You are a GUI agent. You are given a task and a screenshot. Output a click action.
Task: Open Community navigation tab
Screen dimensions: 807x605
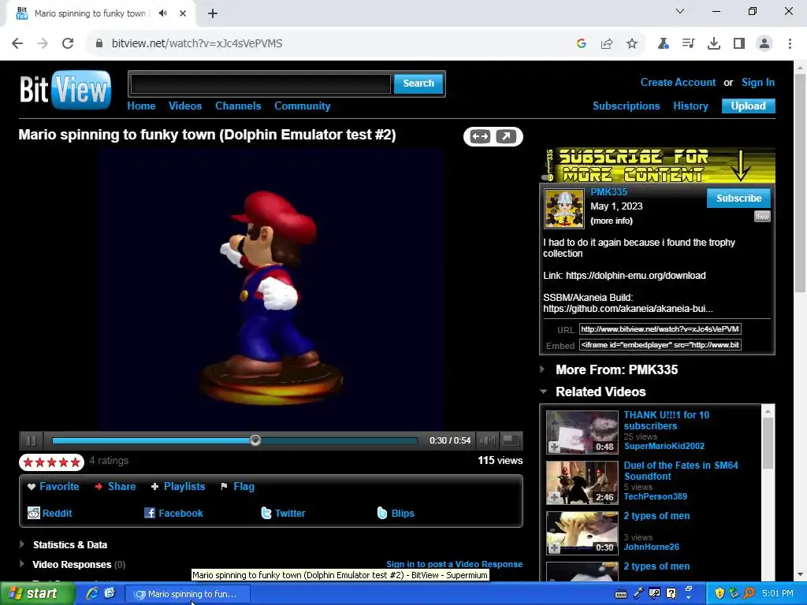[x=302, y=106]
